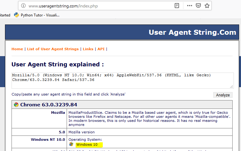Click the 'Mozilla' row label
This screenshot has height=151, width=241.
(x=58, y=113)
